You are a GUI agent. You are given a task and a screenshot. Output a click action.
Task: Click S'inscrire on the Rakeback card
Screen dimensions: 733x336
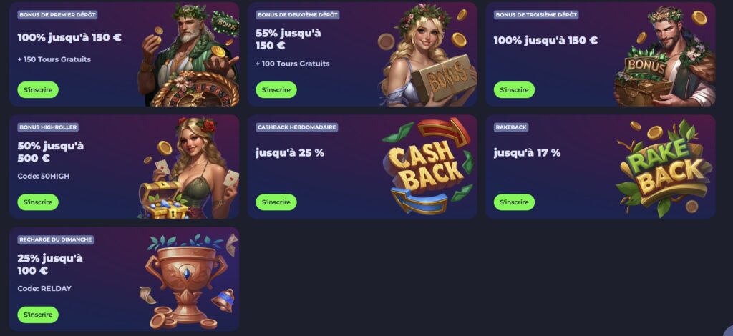click(x=514, y=202)
